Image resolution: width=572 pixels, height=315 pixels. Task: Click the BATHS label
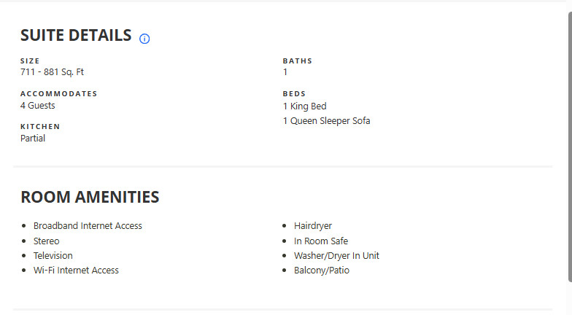[298, 61]
